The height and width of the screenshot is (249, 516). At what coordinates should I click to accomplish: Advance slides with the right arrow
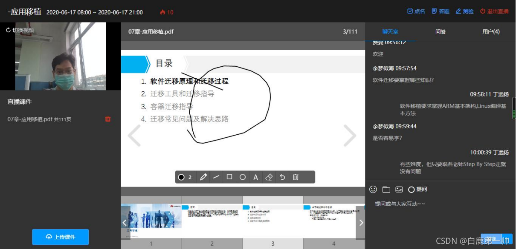coord(349,135)
